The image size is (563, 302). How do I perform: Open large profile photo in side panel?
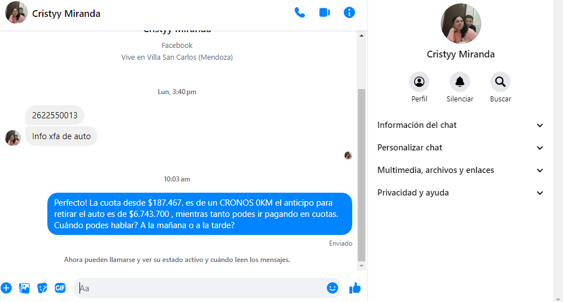click(460, 24)
